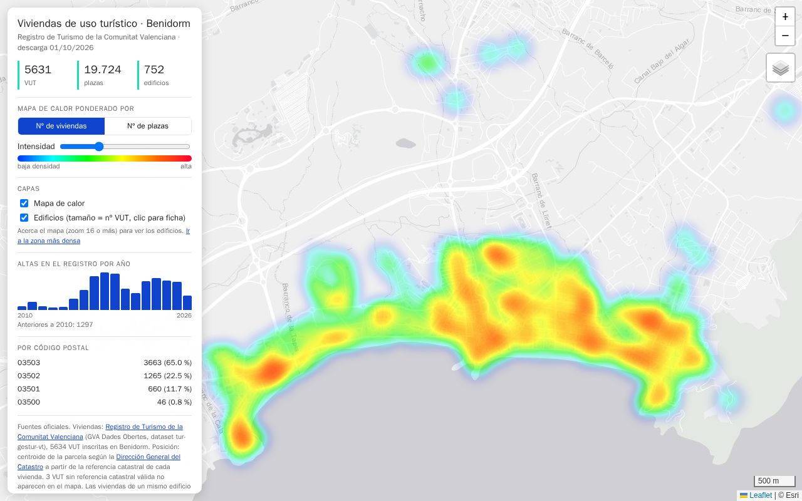Click the 'Por código postal' heading
The width and height of the screenshot is (802, 501).
click(x=53, y=348)
